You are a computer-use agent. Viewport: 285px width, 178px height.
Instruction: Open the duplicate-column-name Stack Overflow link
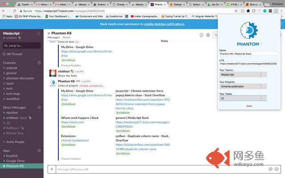pyautogui.click(x=142, y=147)
